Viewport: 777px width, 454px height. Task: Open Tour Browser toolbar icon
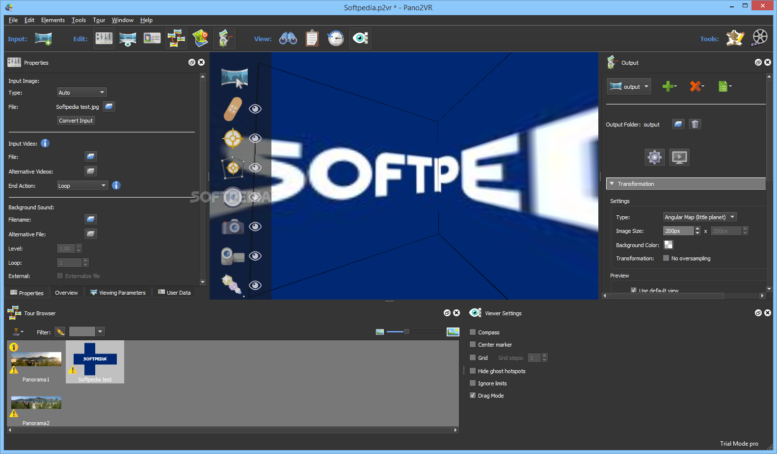tap(176, 38)
